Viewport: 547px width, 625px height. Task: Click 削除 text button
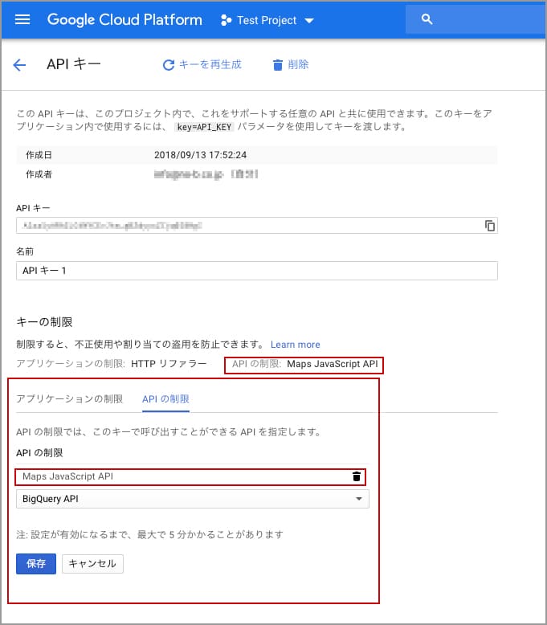pyautogui.click(x=298, y=64)
